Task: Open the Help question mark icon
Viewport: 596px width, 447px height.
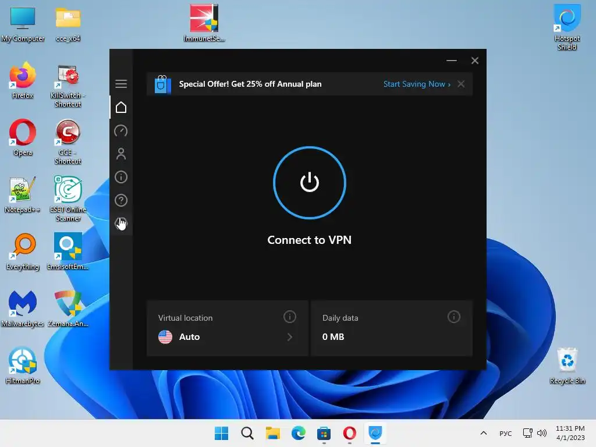Action: pos(121,200)
